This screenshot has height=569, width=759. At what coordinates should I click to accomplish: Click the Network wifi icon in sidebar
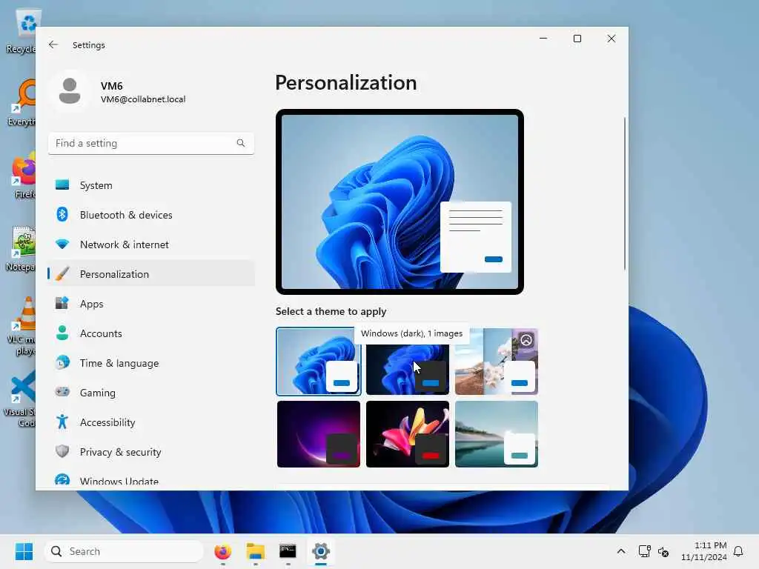click(x=62, y=244)
